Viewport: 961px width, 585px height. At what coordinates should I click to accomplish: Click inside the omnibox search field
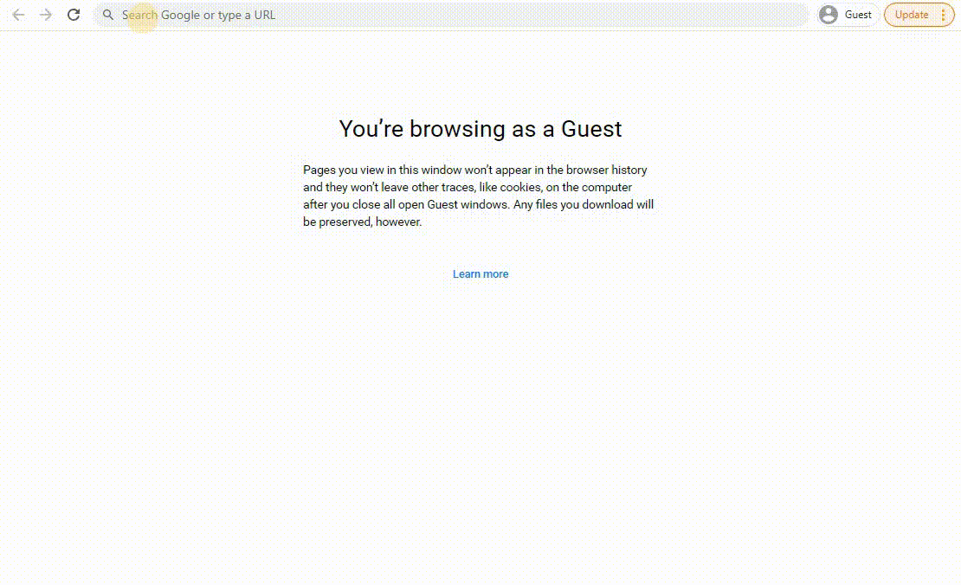pyautogui.click(x=346, y=15)
